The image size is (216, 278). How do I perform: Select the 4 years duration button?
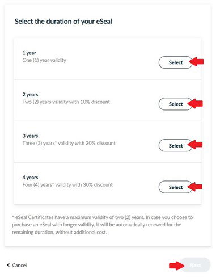coord(176,187)
